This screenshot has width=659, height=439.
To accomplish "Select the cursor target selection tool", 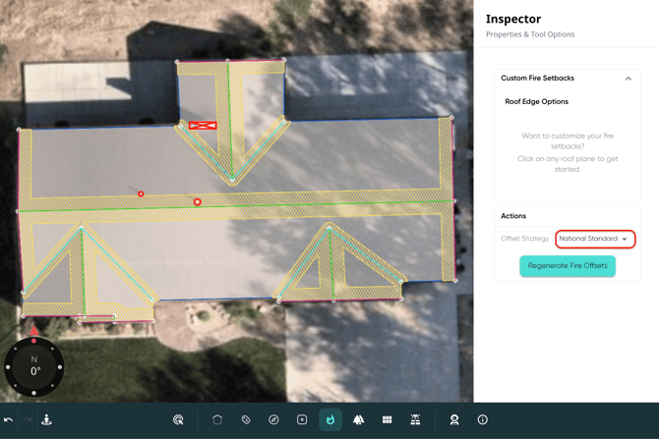I will coord(178,419).
